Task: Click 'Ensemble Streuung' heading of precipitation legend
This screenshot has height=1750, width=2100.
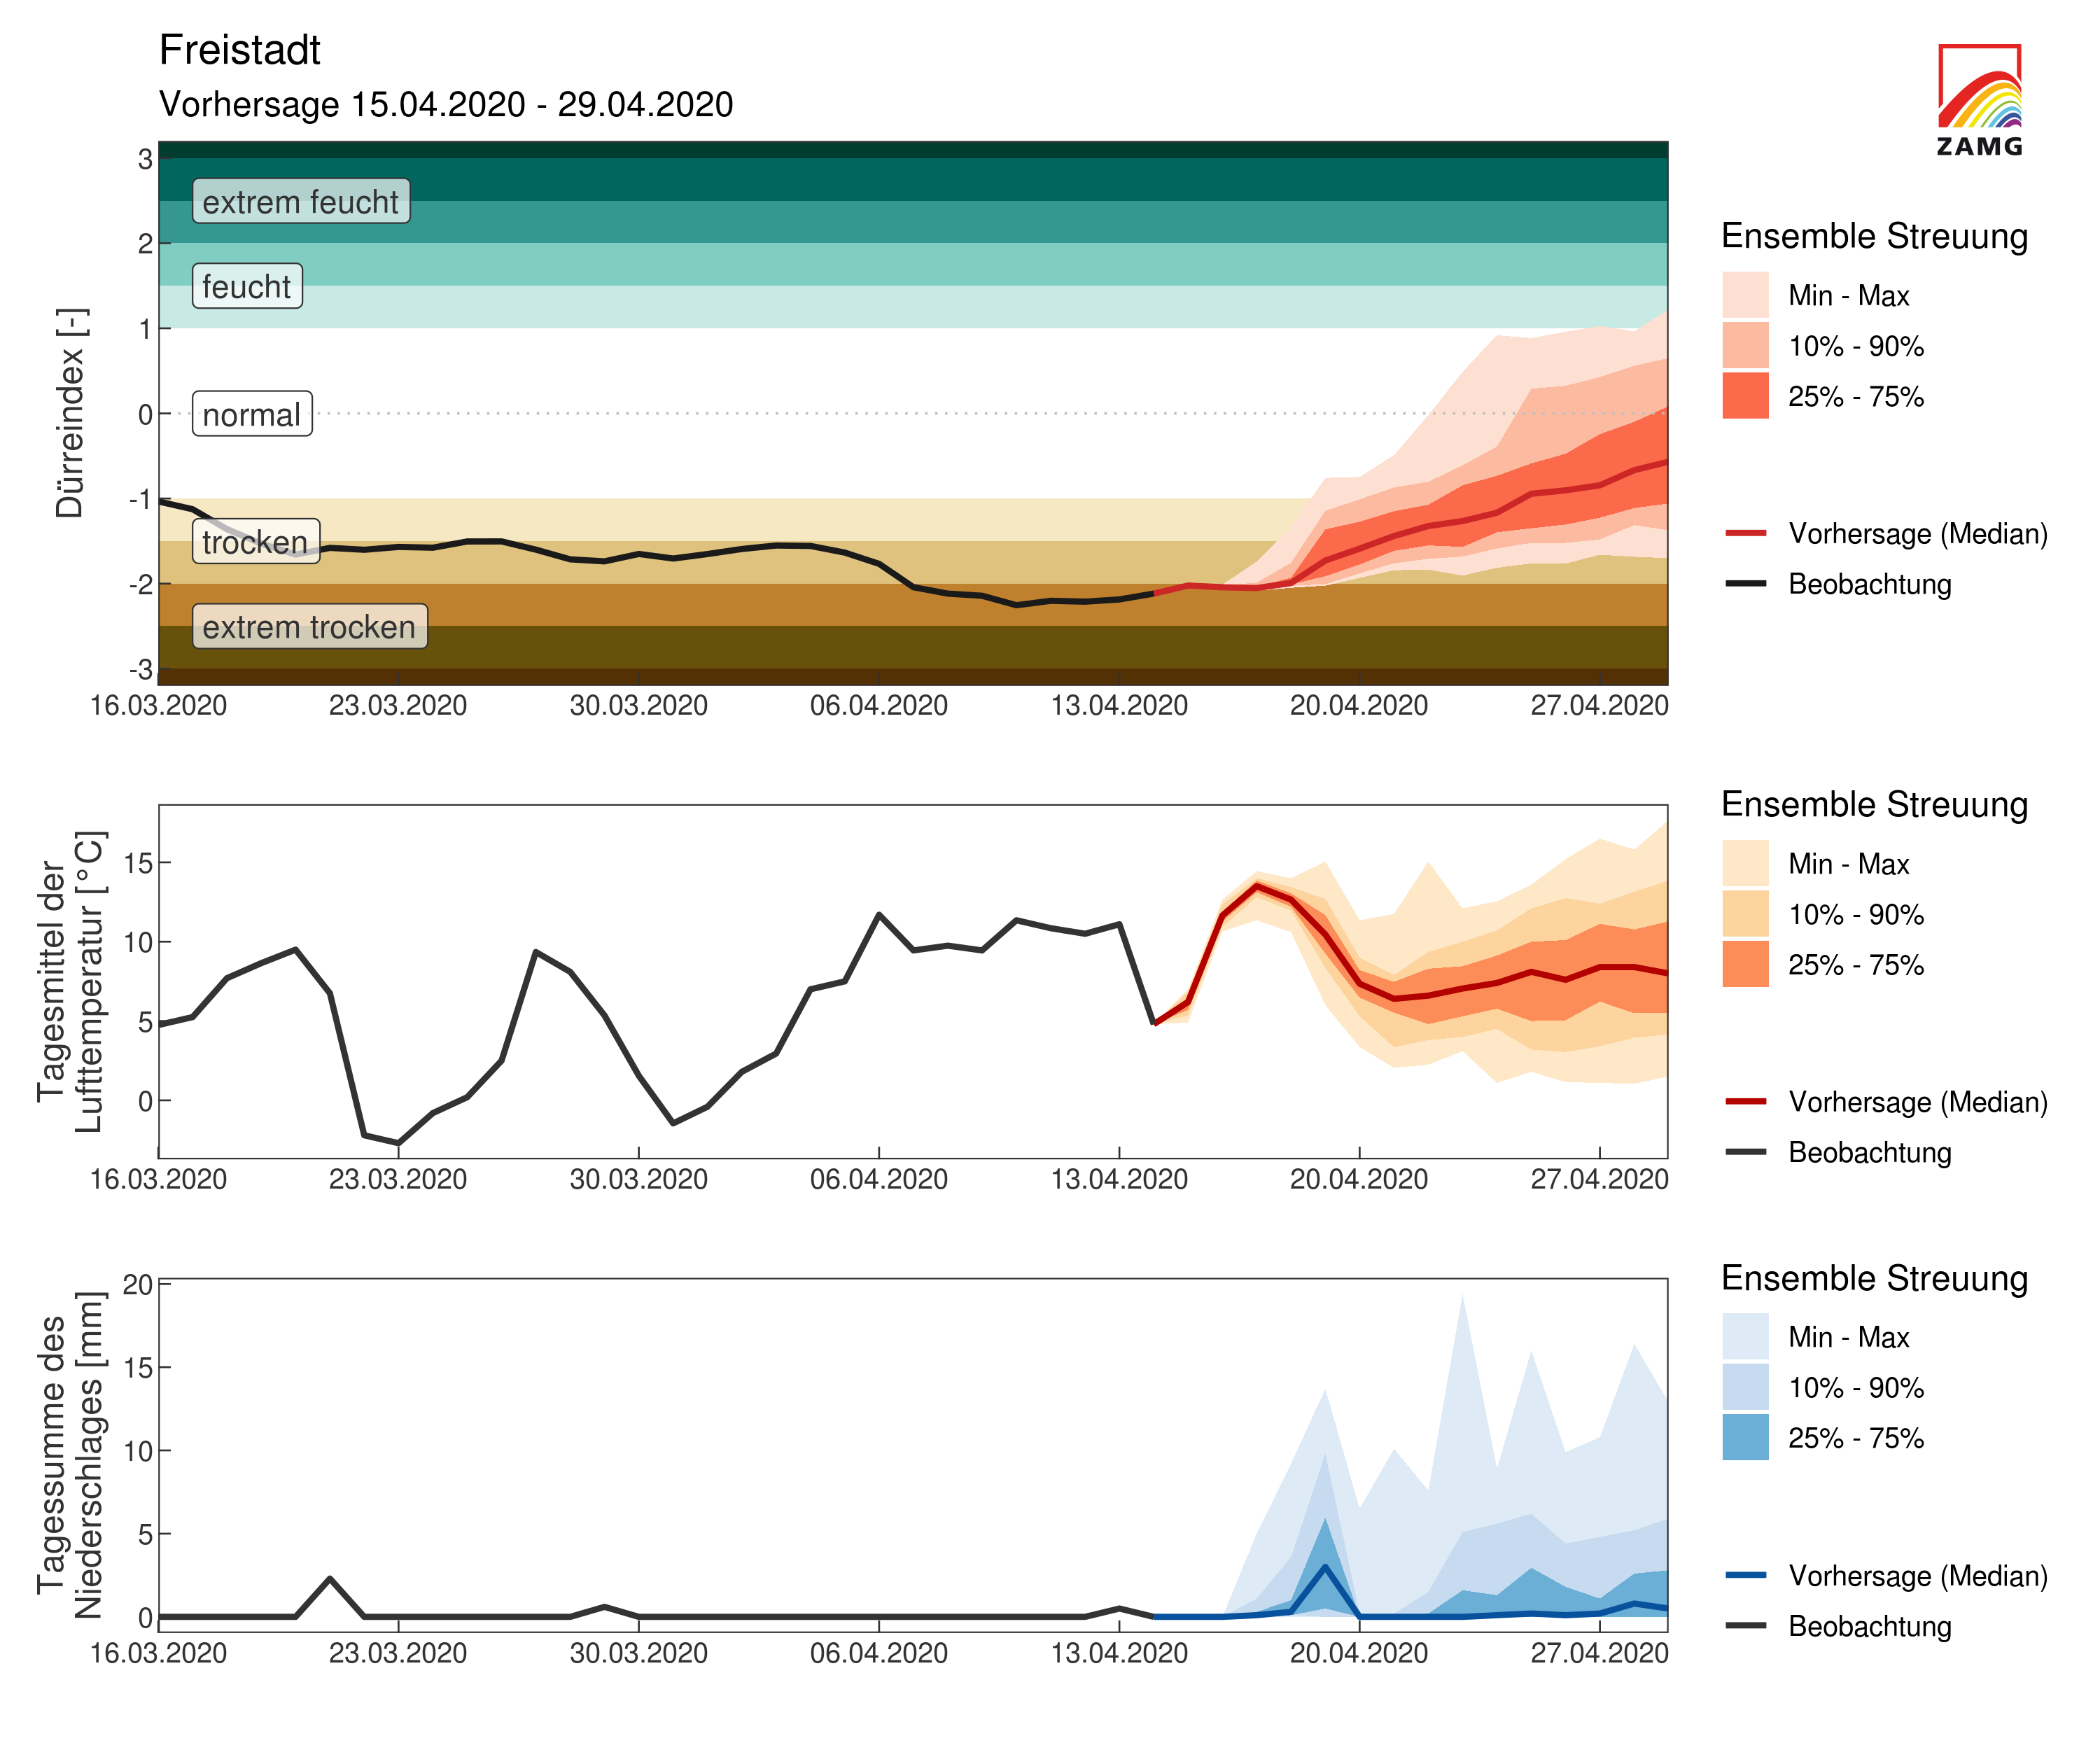Action: pyautogui.click(x=1874, y=1278)
